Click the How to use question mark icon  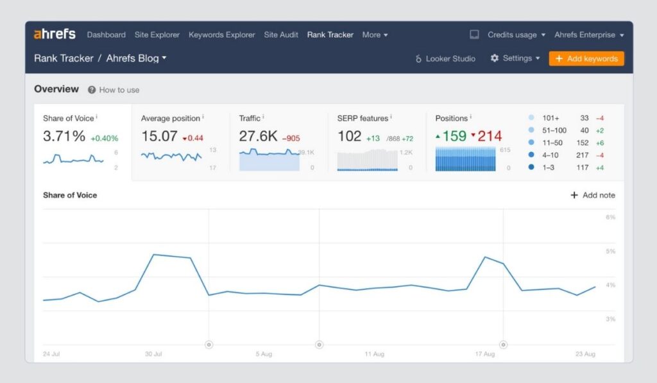[92, 90]
